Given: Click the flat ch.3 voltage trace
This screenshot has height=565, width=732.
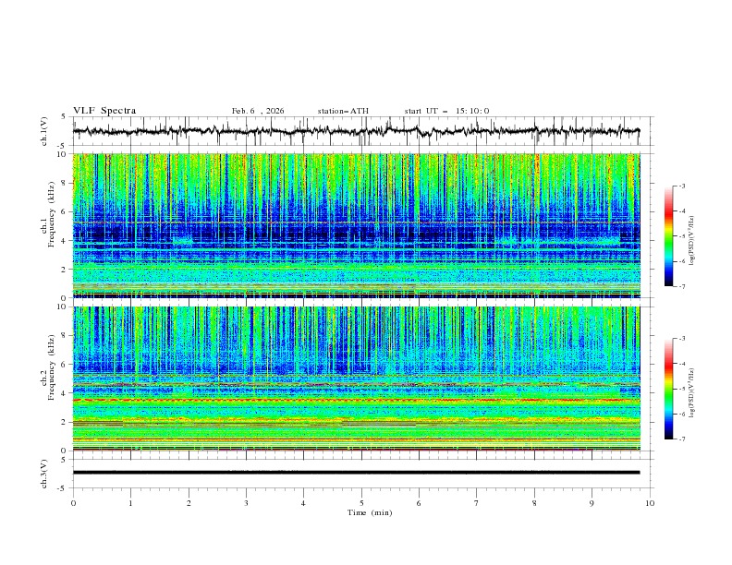Looking at the screenshot, I should (356, 473).
